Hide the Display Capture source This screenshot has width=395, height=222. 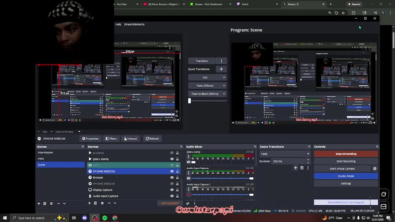(172, 190)
